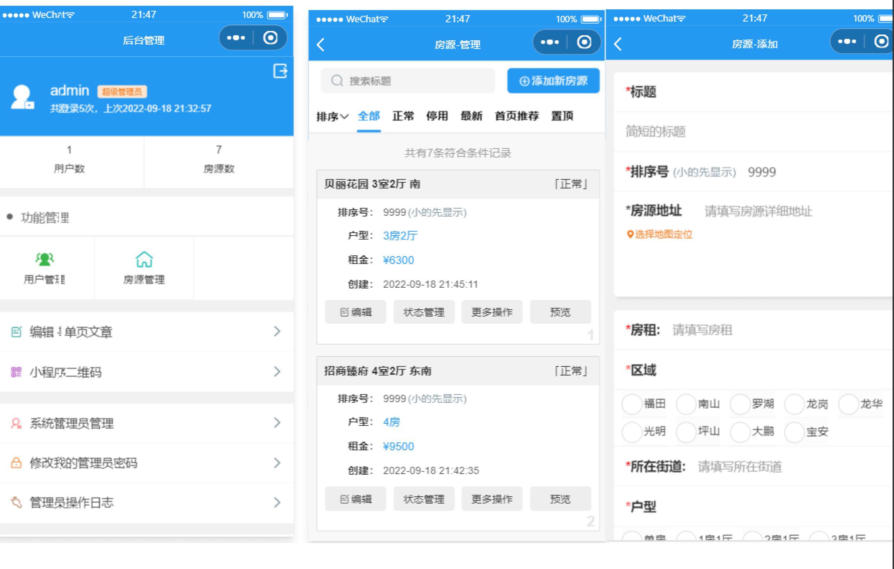
Task: Select the 大鹏 district radio
Action: pos(740,432)
